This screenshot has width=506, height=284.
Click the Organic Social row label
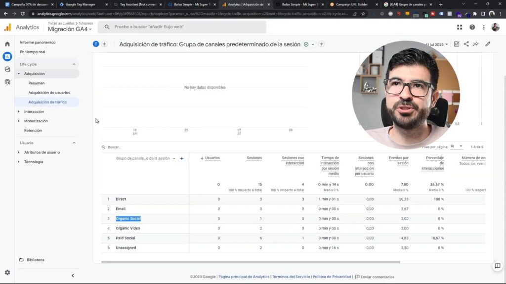coord(128,218)
